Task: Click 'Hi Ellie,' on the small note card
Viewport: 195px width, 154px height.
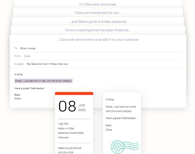Action: 110,100
